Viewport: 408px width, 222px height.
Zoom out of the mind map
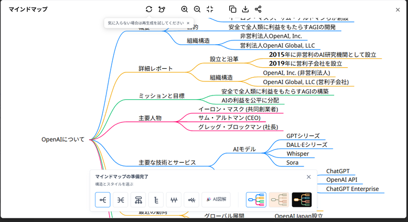click(x=197, y=9)
